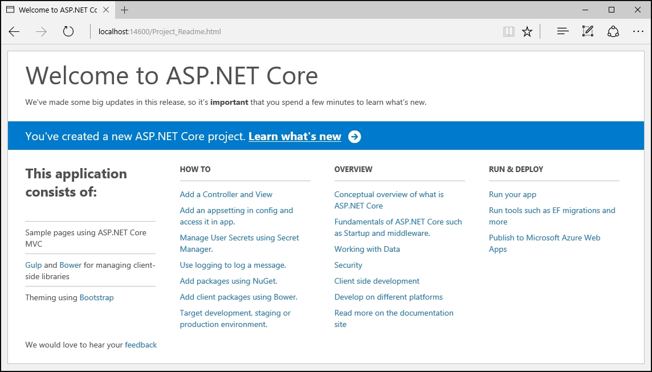The height and width of the screenshot is (372, 652).
Task: Click the OVERVIEW heading
Action: 353,169
